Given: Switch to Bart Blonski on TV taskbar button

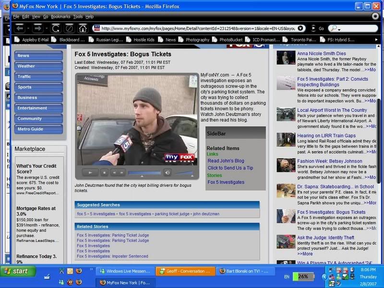Looking at the screenshot, I should (245, 271).
